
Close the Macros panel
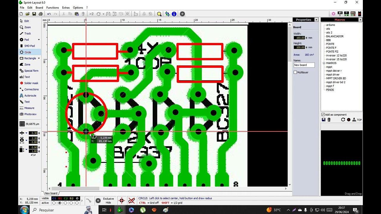pos(360,20)
